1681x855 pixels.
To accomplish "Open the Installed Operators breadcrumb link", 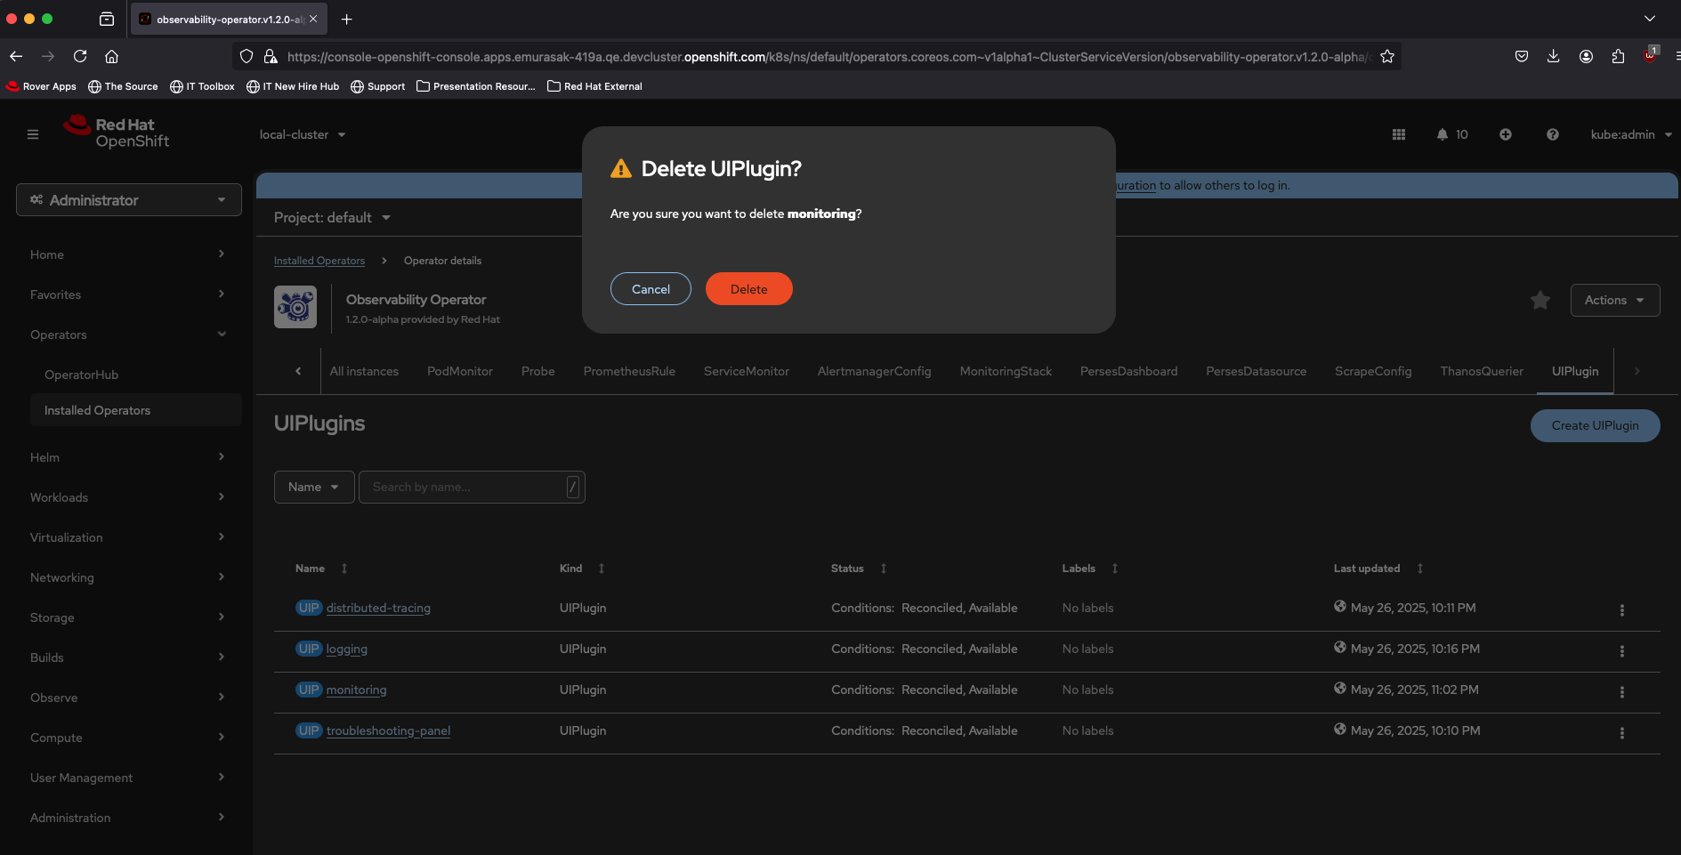I will click(319, 261).
